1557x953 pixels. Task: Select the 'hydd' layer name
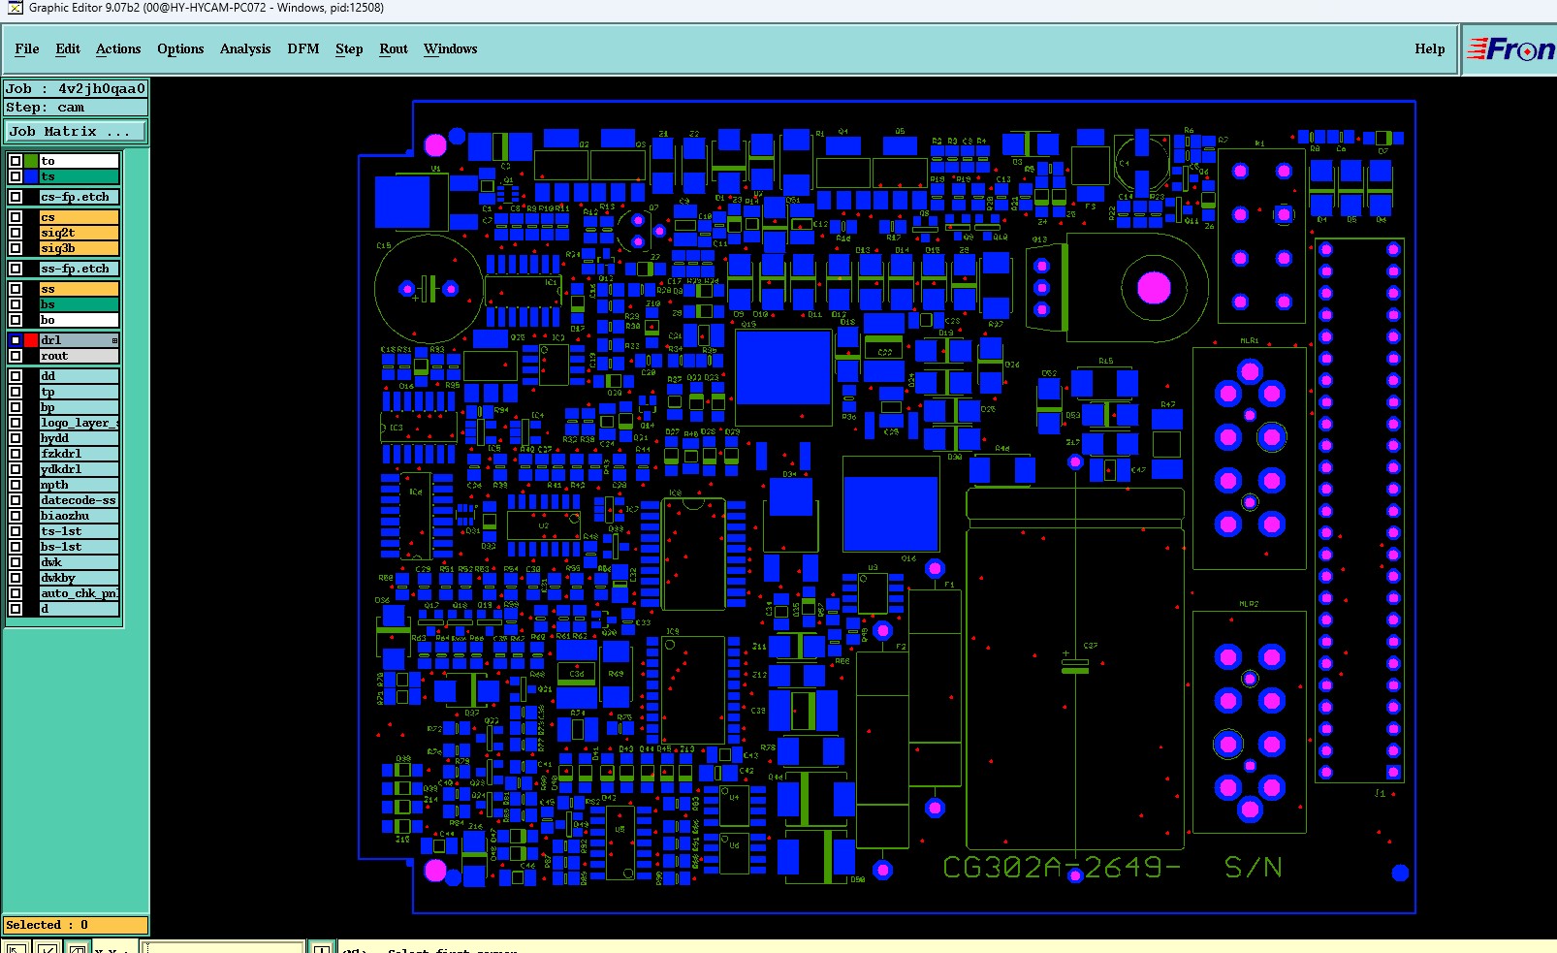79,438
